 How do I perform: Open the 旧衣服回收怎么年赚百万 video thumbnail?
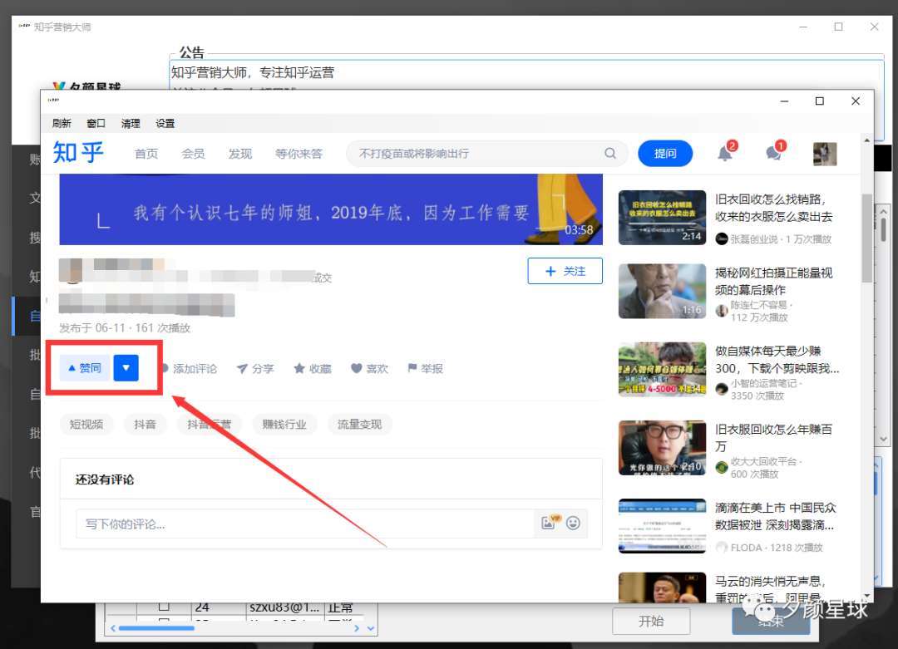pyautogui.click(x=662, y=448)
